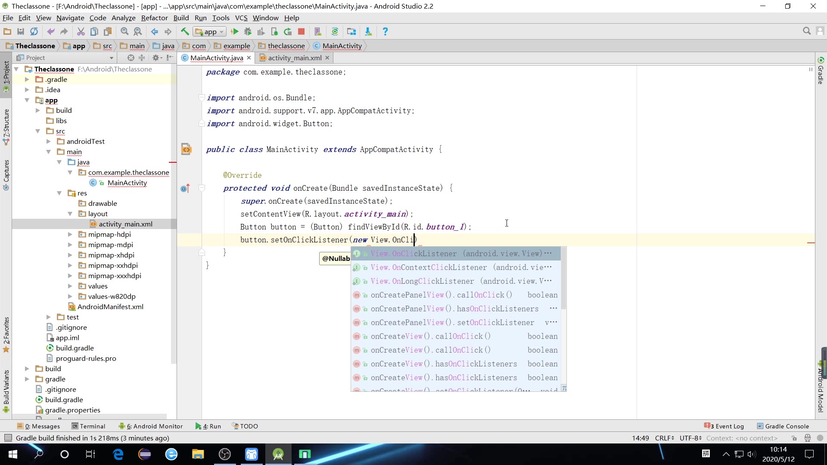
Task: Click the Find magnifier icon
Action: 124,31
